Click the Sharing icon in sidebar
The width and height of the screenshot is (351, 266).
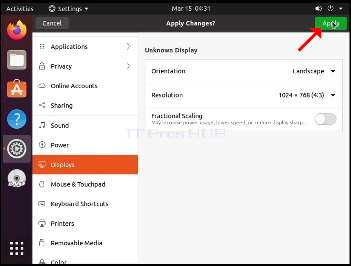coord(42,105)
